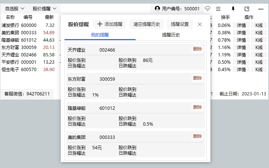Click 清空提醒历史 button
The width and height of the screenshot is (269, 168).
coord(147,24)
